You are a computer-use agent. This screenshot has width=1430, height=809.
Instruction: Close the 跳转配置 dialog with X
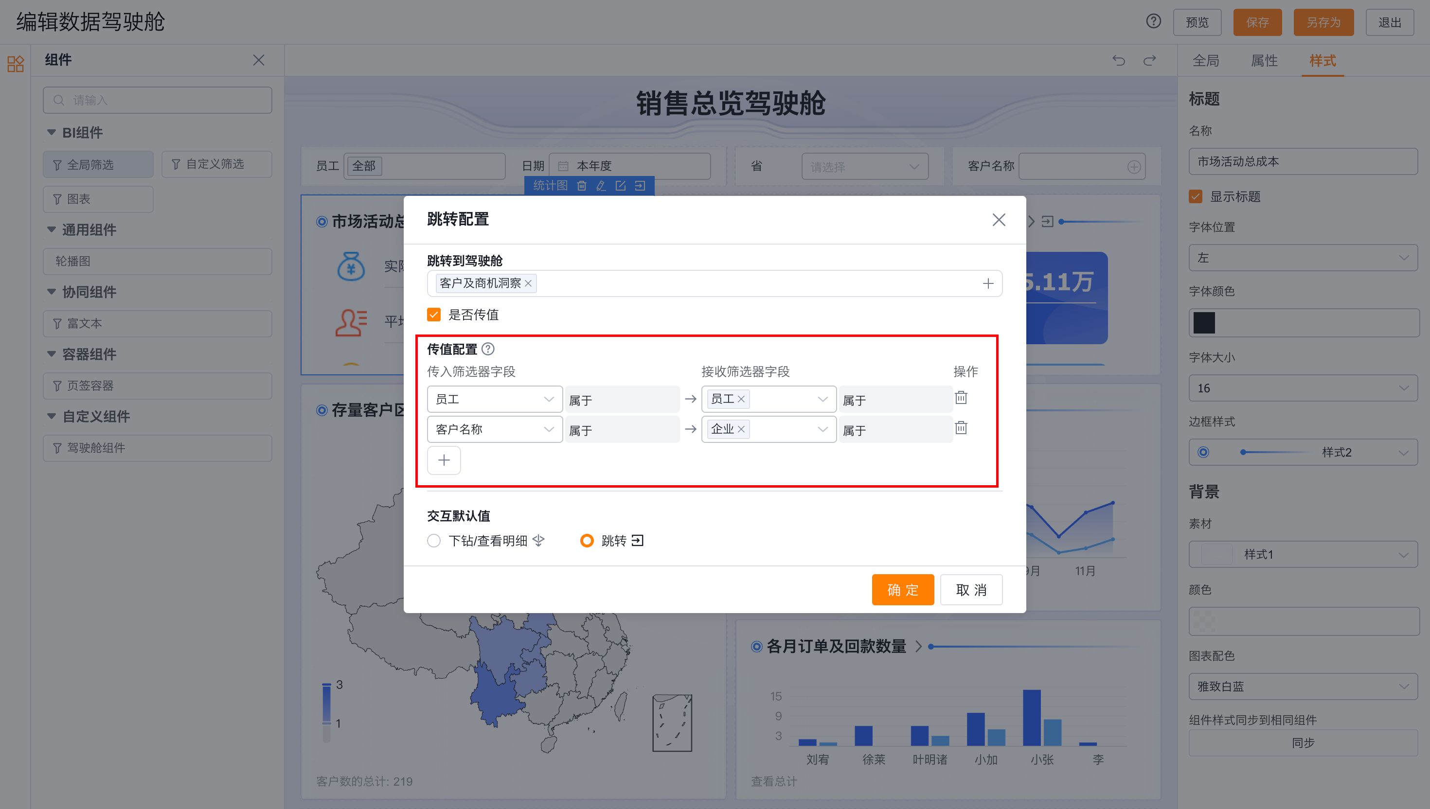pyautogui.click(x=999, y=220)
